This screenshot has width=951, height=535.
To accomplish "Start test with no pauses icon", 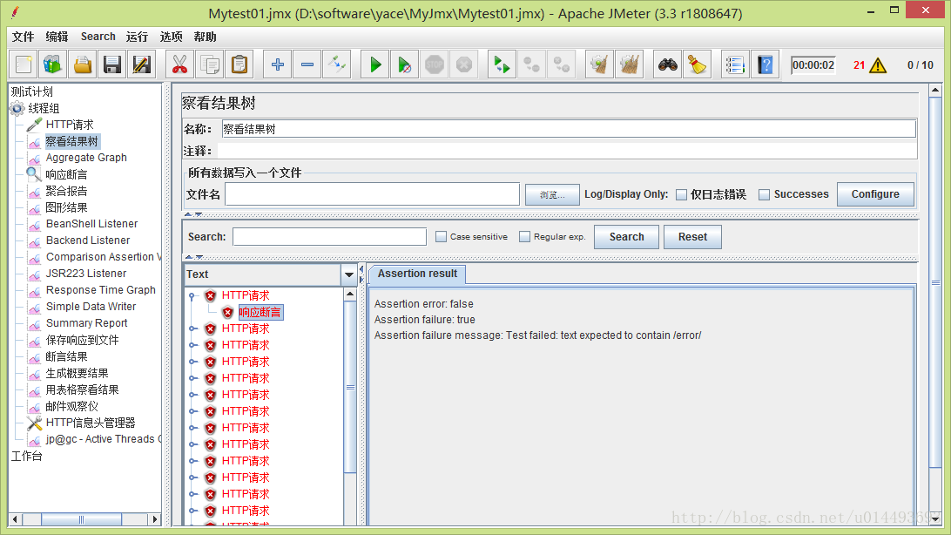I will [x=405, y=64].
